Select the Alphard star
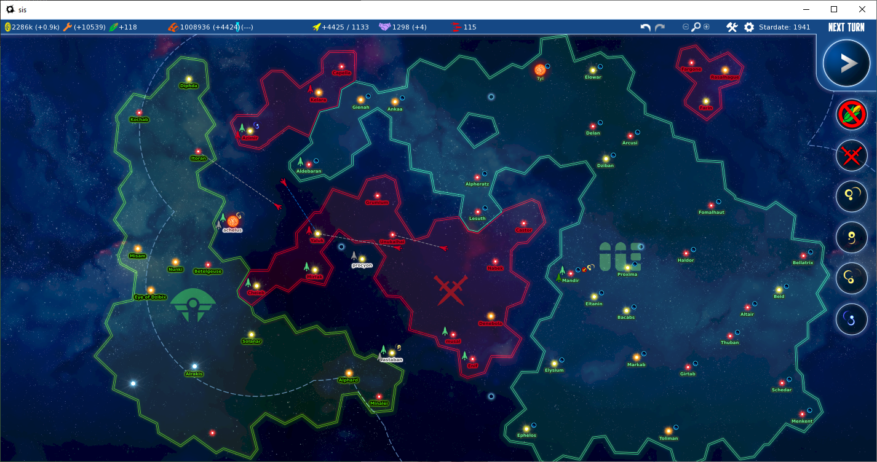877x462 pixels. 349,373
